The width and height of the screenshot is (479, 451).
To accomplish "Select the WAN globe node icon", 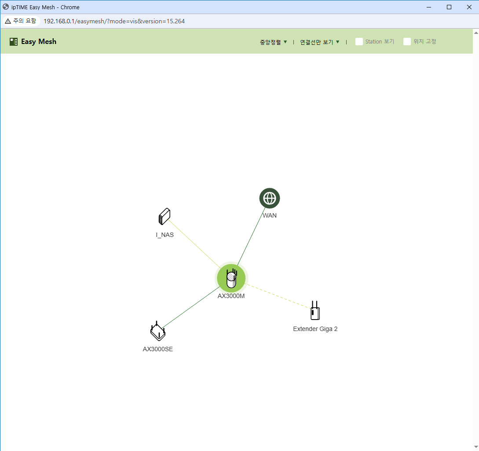I will coord(270,198).
